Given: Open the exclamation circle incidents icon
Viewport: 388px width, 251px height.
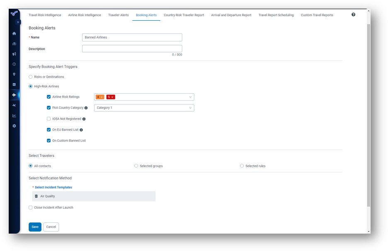Looking at the screenshot, I should coord(14,64).
